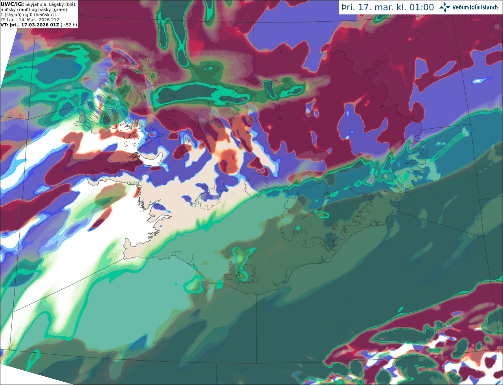
Task: Select the 'Þri. 17. mar. kl. 01:00' date label
Action: 388,7
